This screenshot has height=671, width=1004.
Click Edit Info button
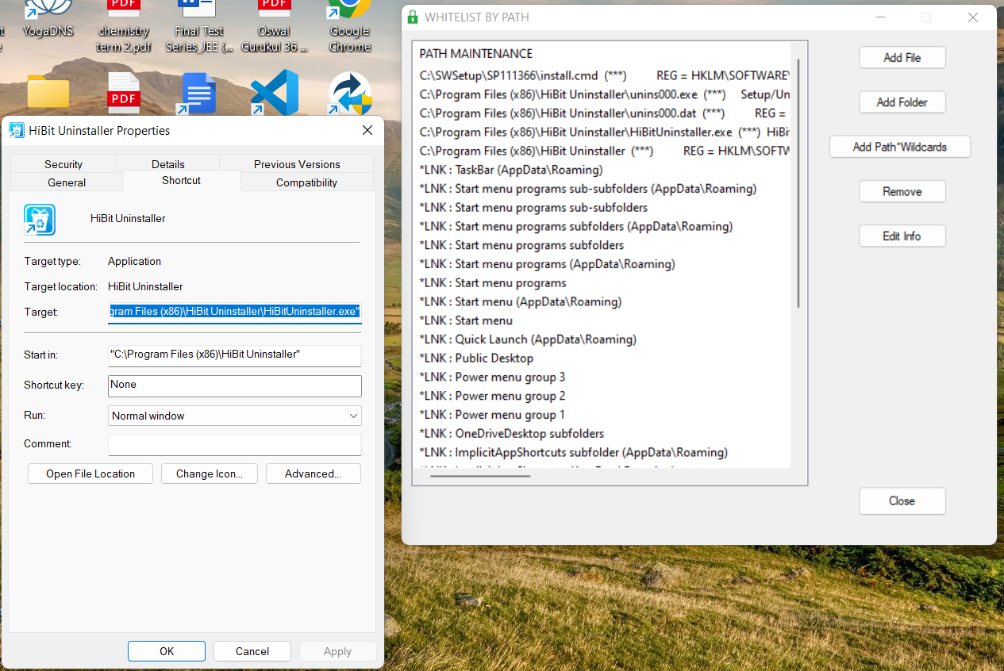point(902,236)
